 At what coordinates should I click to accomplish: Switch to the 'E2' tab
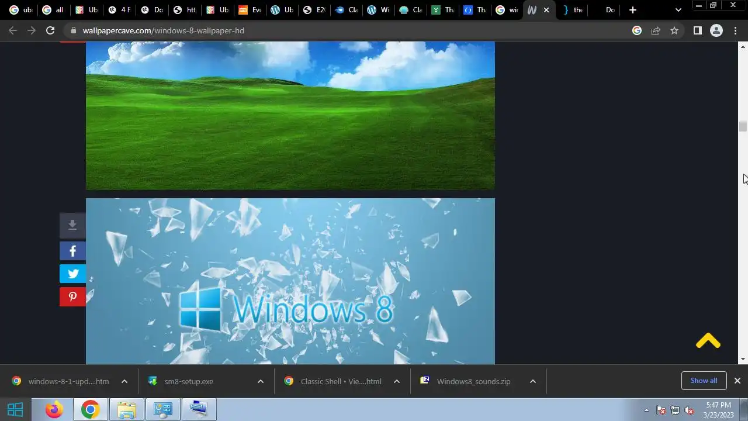tap(315, 10)
